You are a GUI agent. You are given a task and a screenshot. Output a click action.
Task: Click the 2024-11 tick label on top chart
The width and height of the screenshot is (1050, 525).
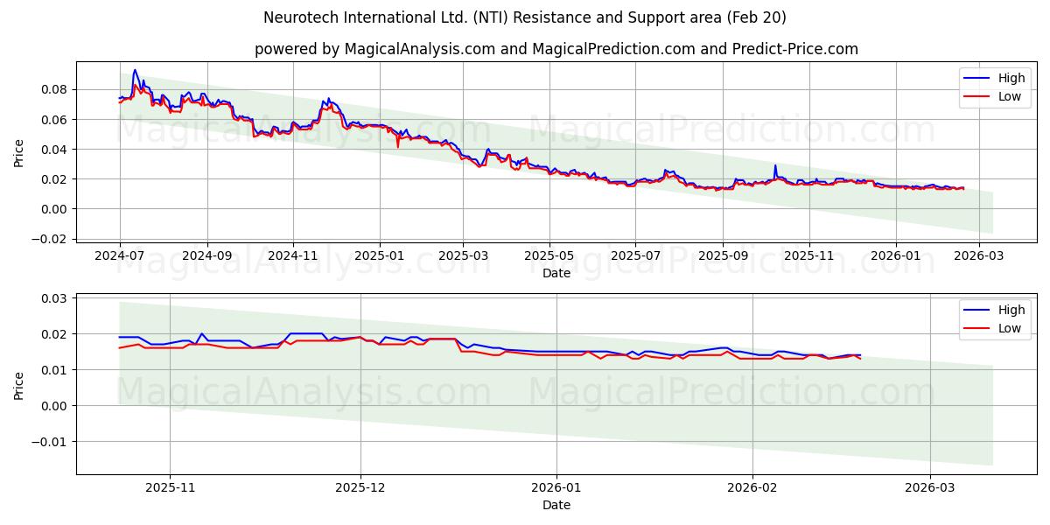[292, 255]
